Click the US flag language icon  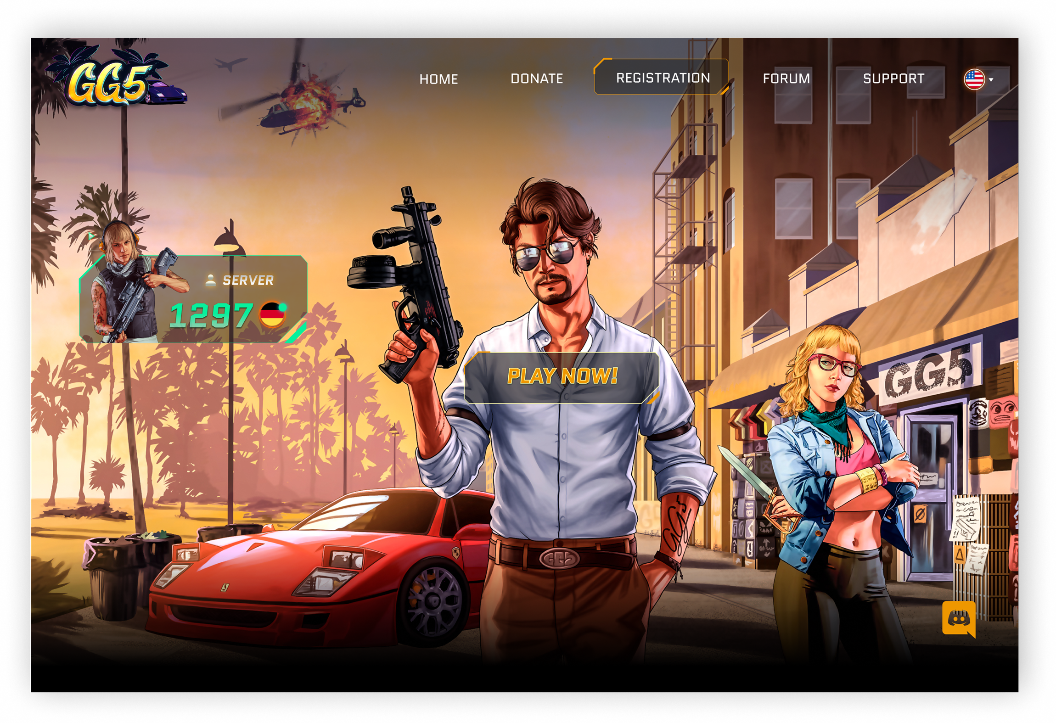[974, 79]
